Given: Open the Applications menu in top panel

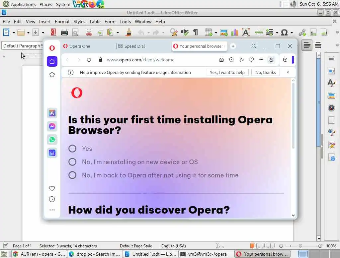Looking at the screenshot, I should (19, 4).
